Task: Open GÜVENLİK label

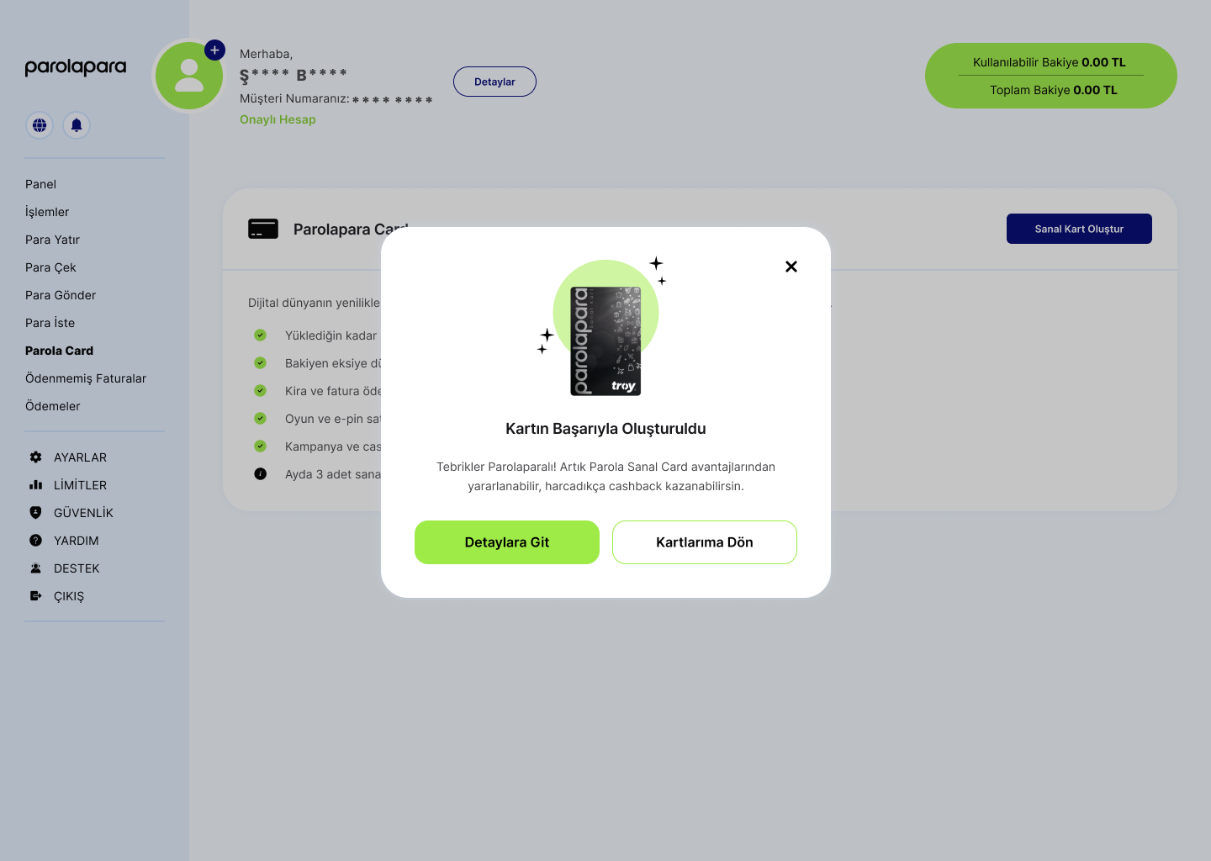Action: click(83, 513)
